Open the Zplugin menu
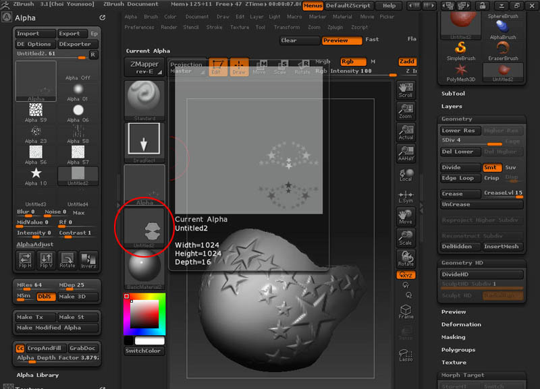The image size is (540, 389). click(x=335, y=27)
